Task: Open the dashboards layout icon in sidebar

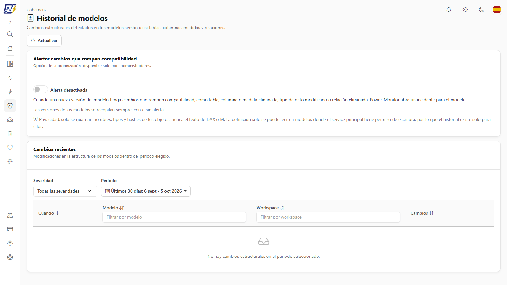Action: 10,64
